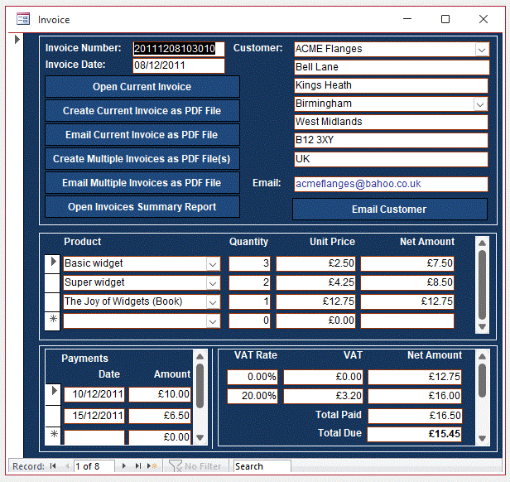Image resolution: width=510 pixels, height=482 pixels.
Task: Open the Birmingham city dropdown
Action: (480, 104)
